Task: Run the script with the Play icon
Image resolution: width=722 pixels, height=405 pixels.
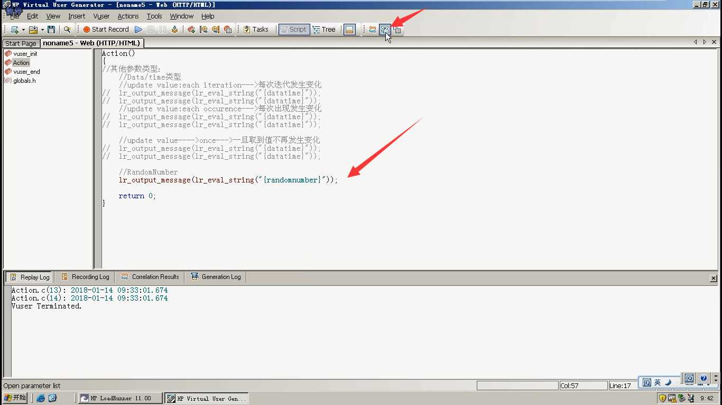Action: pos(138,30)
